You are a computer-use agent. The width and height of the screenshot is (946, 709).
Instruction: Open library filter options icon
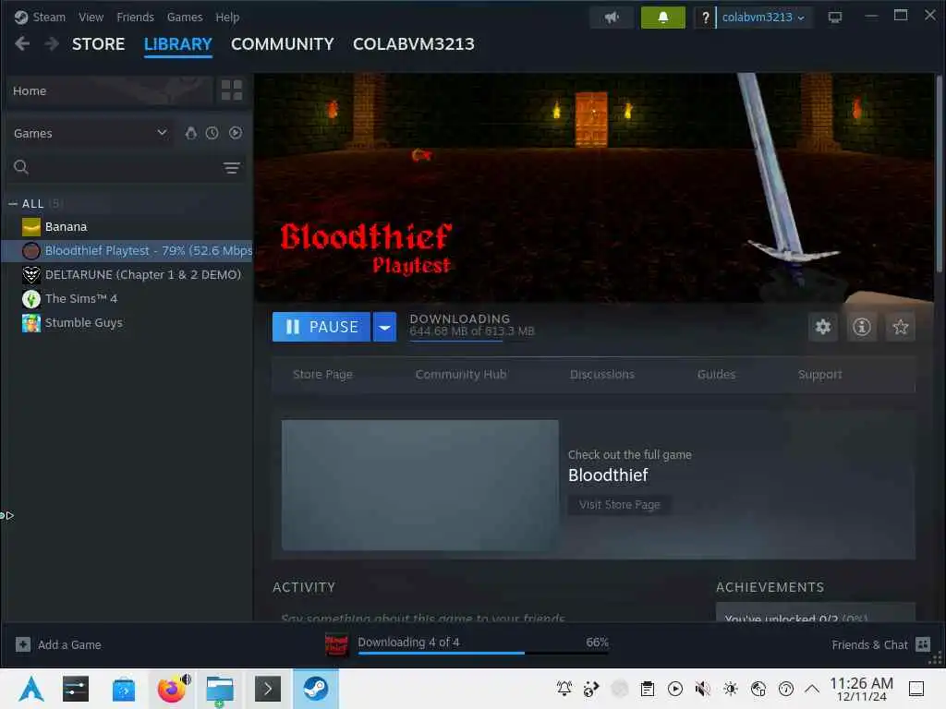pyautogui.click(x=232, y=168)
